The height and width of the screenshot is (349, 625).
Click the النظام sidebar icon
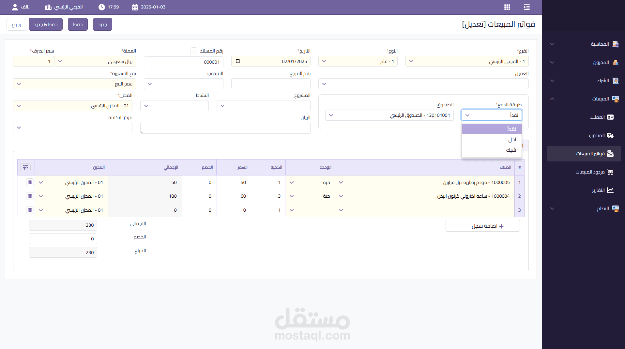(x=616, y=208)
